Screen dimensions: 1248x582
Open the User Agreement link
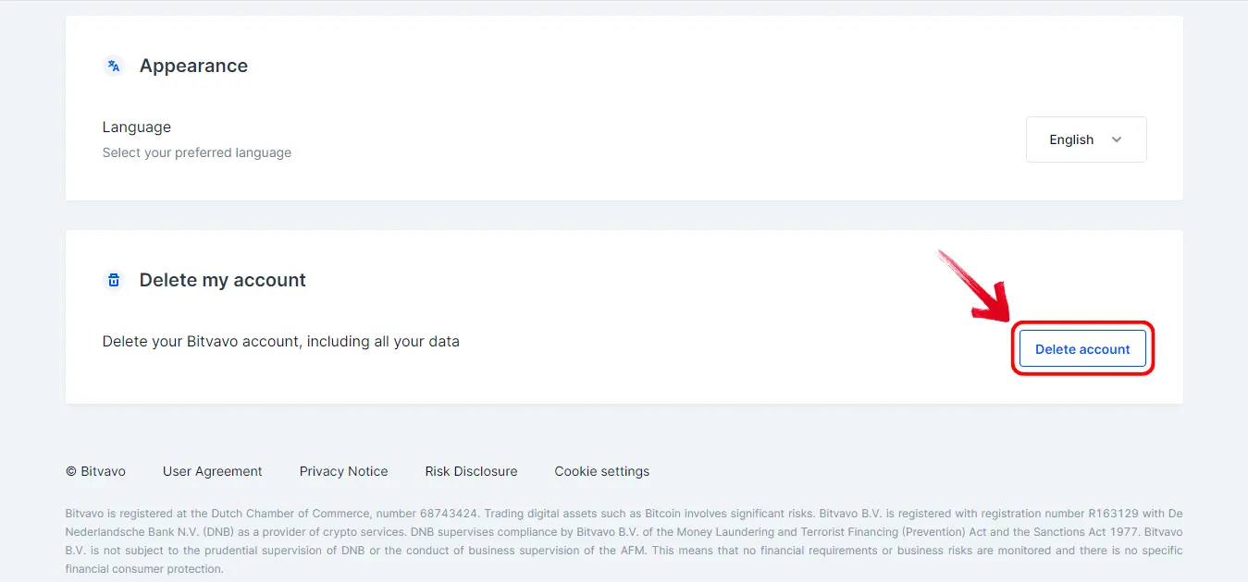tap(213, 471)
